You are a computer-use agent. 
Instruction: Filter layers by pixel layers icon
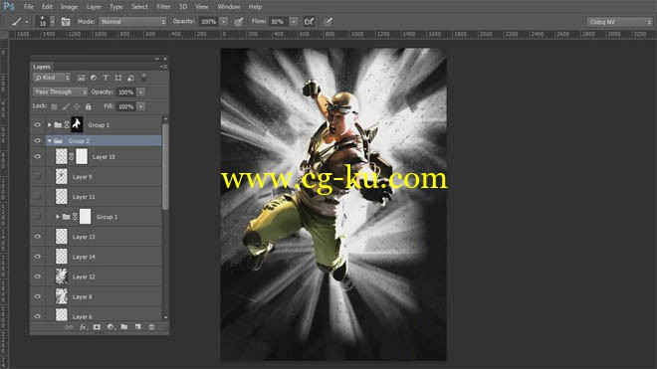(x=81, y=78)
